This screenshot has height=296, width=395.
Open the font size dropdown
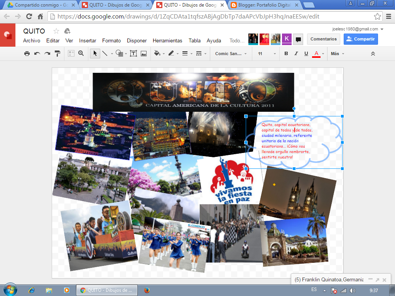click(266, 54)
